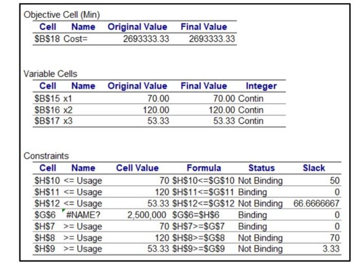The image size is (360, 263).
Task: Click the x3 final value 53.33
Action: (224, 121)
